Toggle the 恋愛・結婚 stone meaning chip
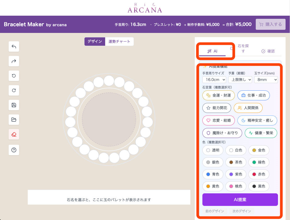Viewport: 290px width, 220px height. (219, 120)
